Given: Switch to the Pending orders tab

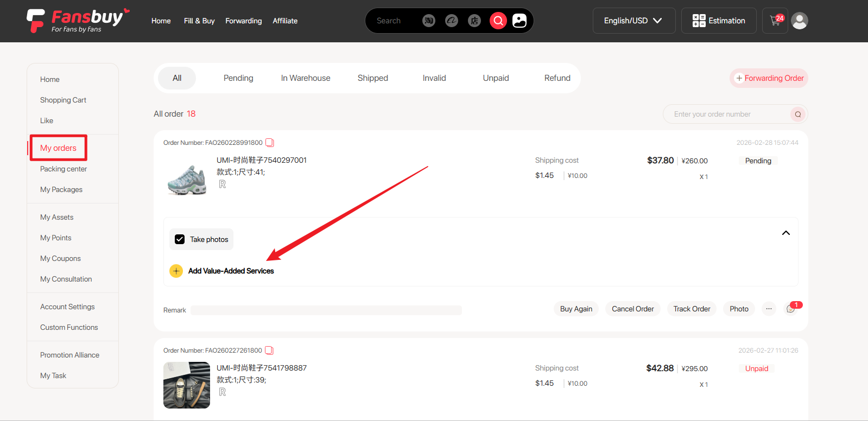Looking at the screenshot, I should coord(238,78).
